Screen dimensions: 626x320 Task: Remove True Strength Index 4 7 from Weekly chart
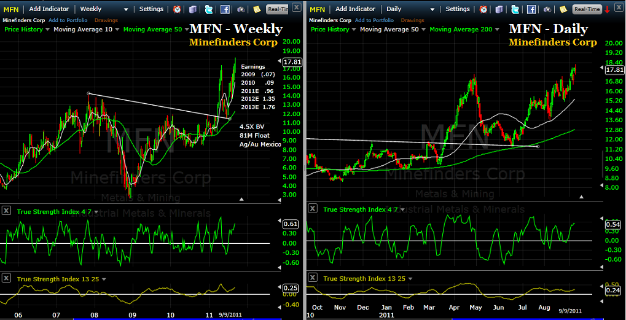click(x=6, y=210)
